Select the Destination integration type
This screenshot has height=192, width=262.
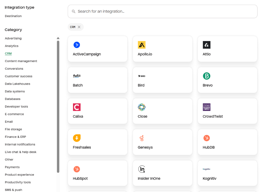tap(13, 16)
